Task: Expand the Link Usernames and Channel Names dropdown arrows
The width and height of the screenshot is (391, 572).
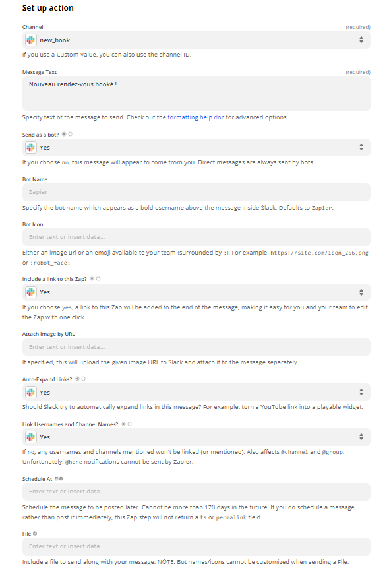Action: [x=361, y=437]
